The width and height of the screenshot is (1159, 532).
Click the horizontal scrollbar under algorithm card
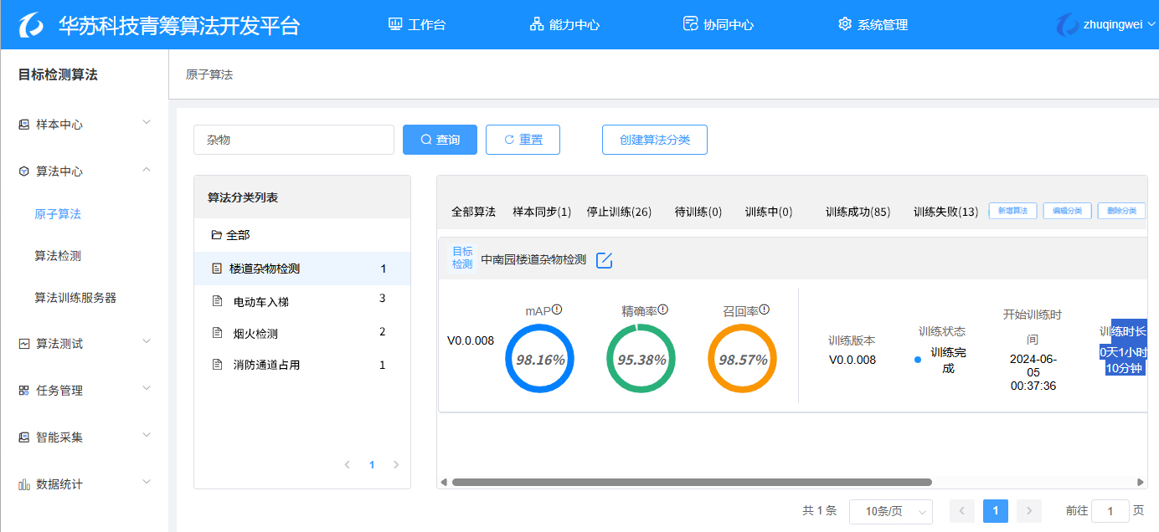tap(692, 482)
